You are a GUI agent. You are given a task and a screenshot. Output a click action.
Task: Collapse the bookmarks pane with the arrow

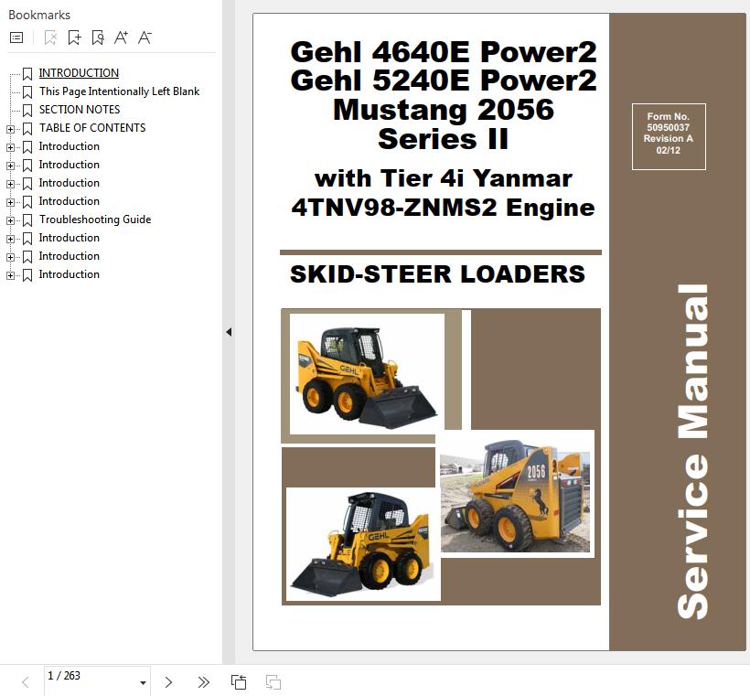pyautogui.click(x=229, y=332)
